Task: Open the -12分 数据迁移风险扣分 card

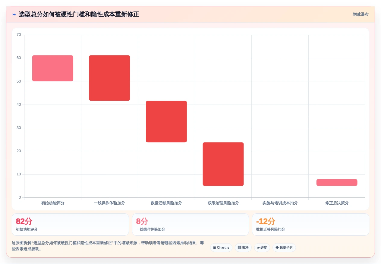Action: (x=310, y=225)
